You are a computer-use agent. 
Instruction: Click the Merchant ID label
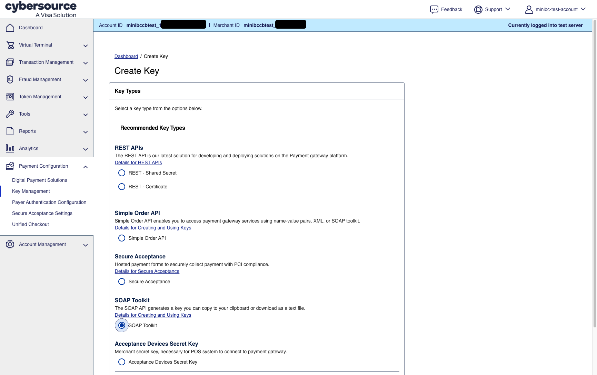tap(226, 25)
